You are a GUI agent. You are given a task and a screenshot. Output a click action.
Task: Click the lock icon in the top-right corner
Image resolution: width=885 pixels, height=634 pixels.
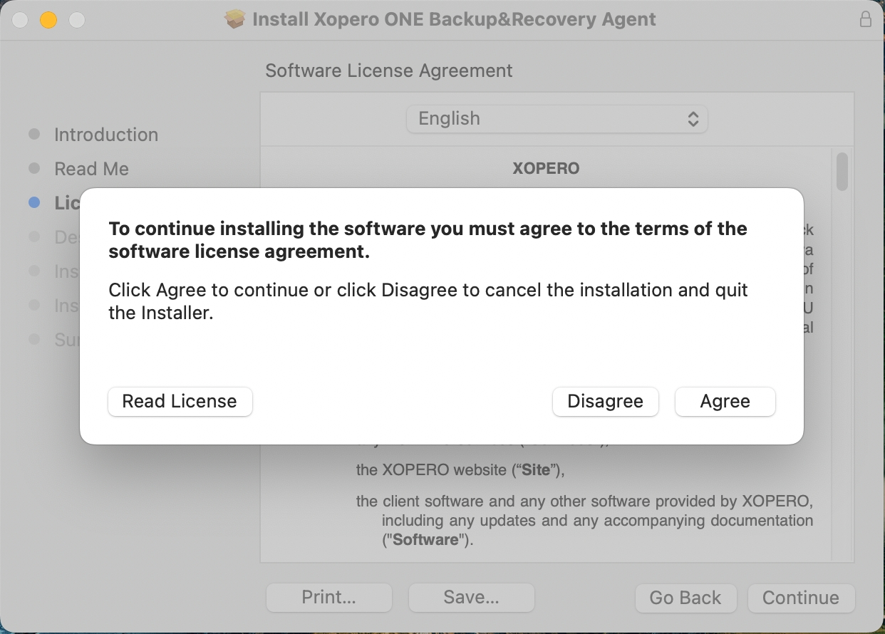(x=866, y=19)
